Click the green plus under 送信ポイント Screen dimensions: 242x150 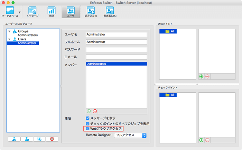tap(201, 77)
